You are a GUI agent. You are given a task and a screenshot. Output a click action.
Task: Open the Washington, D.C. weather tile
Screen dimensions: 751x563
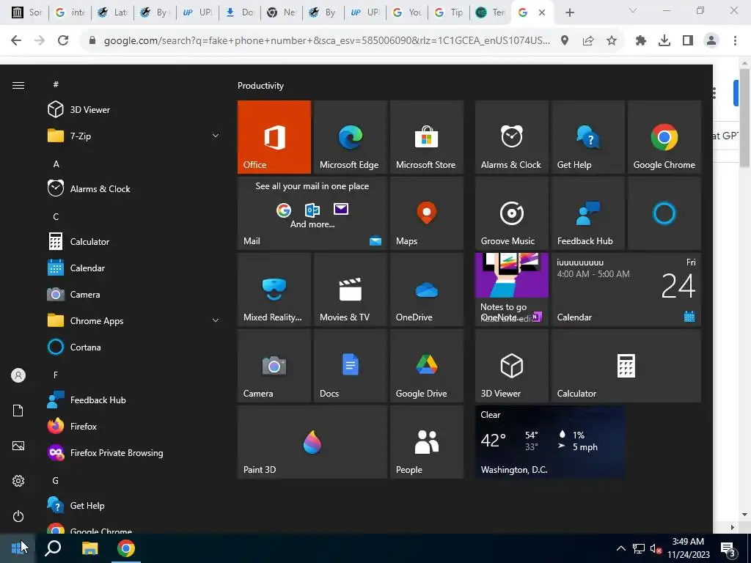click(x=550, y=441)
